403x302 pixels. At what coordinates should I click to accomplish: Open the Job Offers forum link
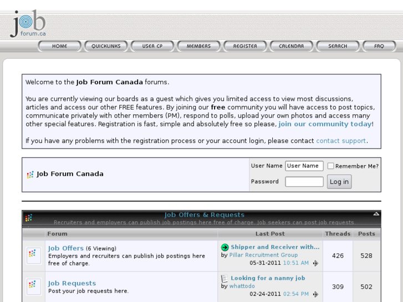(66, 248)
